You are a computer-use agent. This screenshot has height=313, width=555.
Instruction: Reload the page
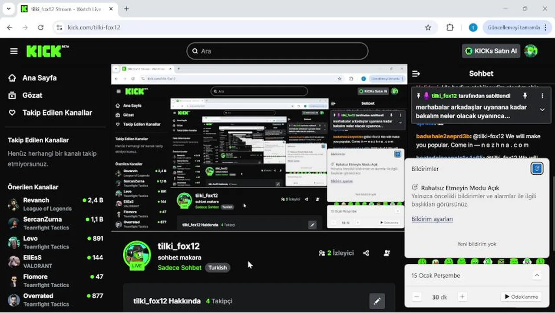(40, 27)
